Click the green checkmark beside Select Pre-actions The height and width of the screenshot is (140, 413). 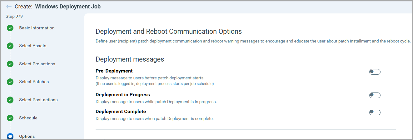click(10, 64)
